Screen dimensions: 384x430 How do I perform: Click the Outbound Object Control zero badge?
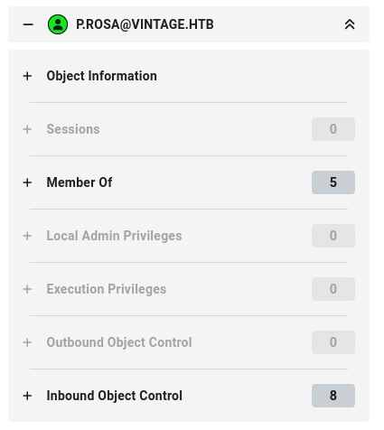coord(333,342)
